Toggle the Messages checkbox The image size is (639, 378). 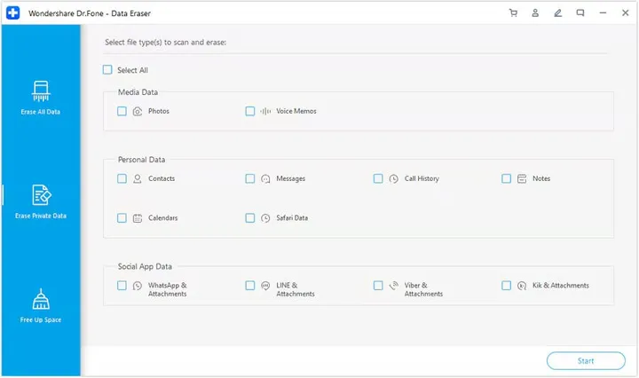(x=249, y=178)
